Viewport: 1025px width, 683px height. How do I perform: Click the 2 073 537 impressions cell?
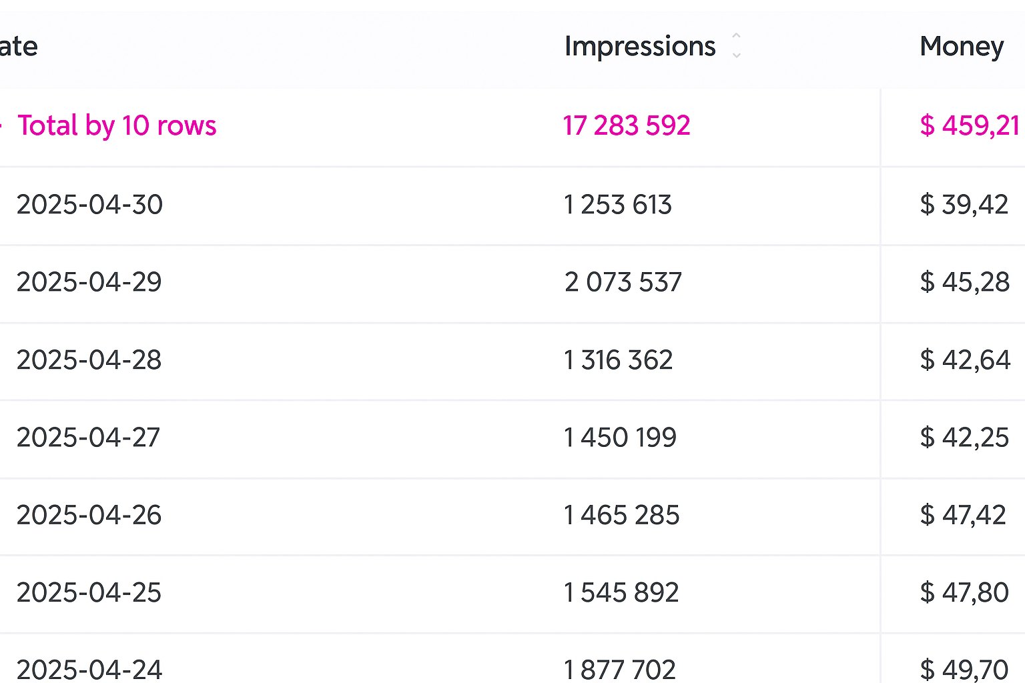623,282
